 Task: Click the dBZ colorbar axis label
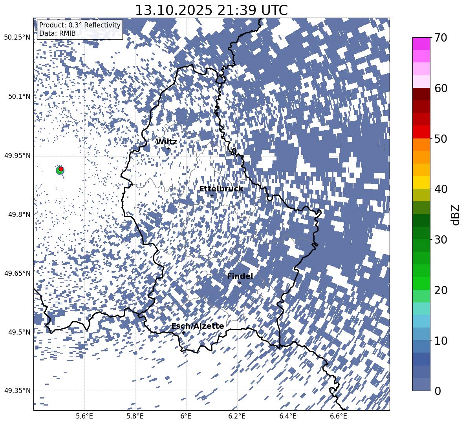[456, 215]
